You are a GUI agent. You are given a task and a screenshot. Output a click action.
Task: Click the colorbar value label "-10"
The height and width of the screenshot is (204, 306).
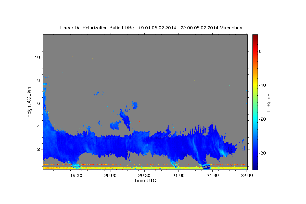pos(262,85)
